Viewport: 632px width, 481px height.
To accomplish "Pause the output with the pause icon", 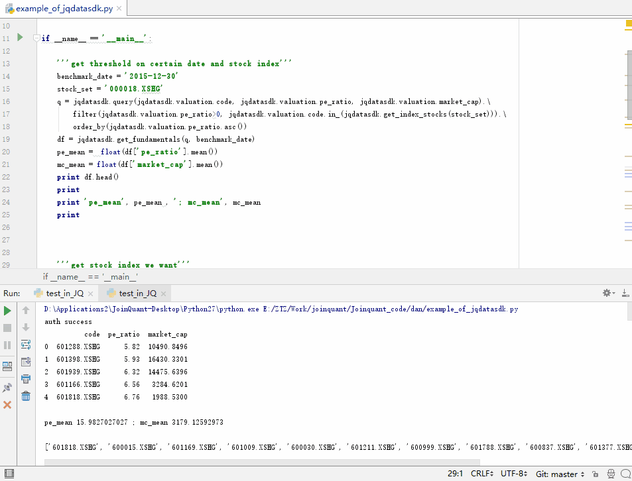I will coord(7,345).
